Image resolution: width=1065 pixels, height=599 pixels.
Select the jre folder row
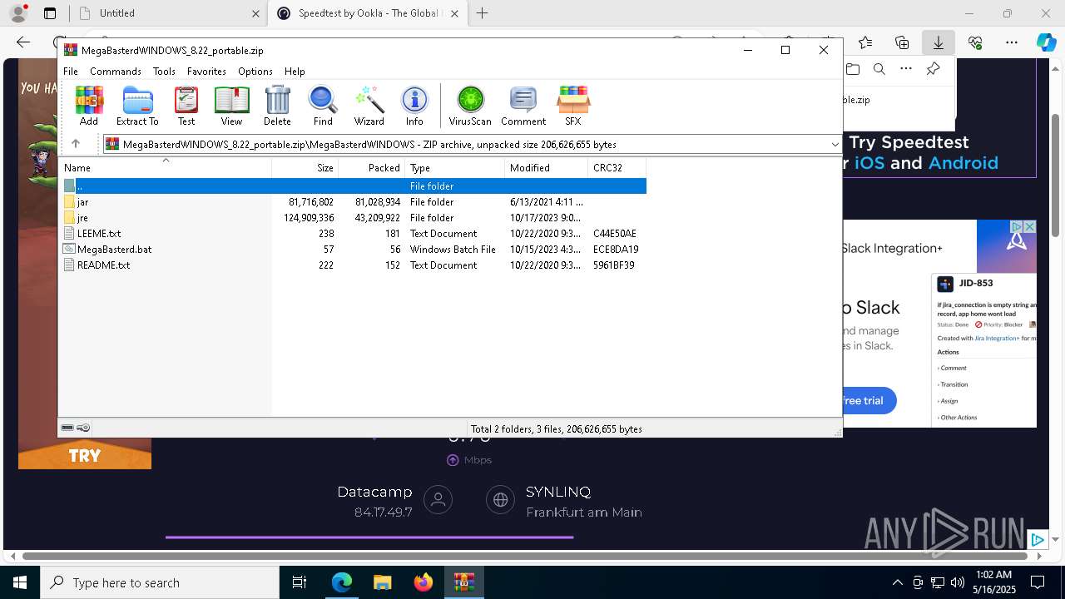pos(354,218)
